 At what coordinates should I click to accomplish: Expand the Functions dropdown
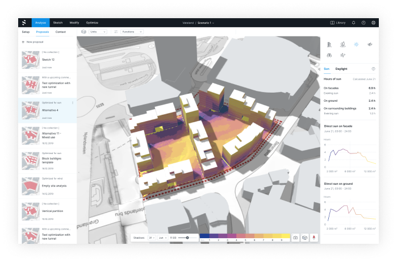coord(132,32)
